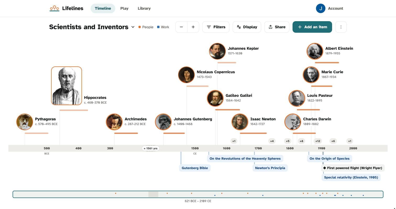Open the Newton's Principia work marker
The height and width of the screenshot is (209, 396).
click(270, 168)
